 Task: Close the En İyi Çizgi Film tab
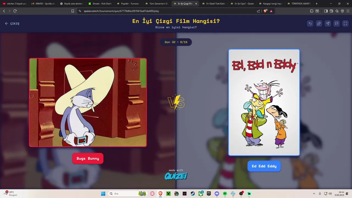196,4
